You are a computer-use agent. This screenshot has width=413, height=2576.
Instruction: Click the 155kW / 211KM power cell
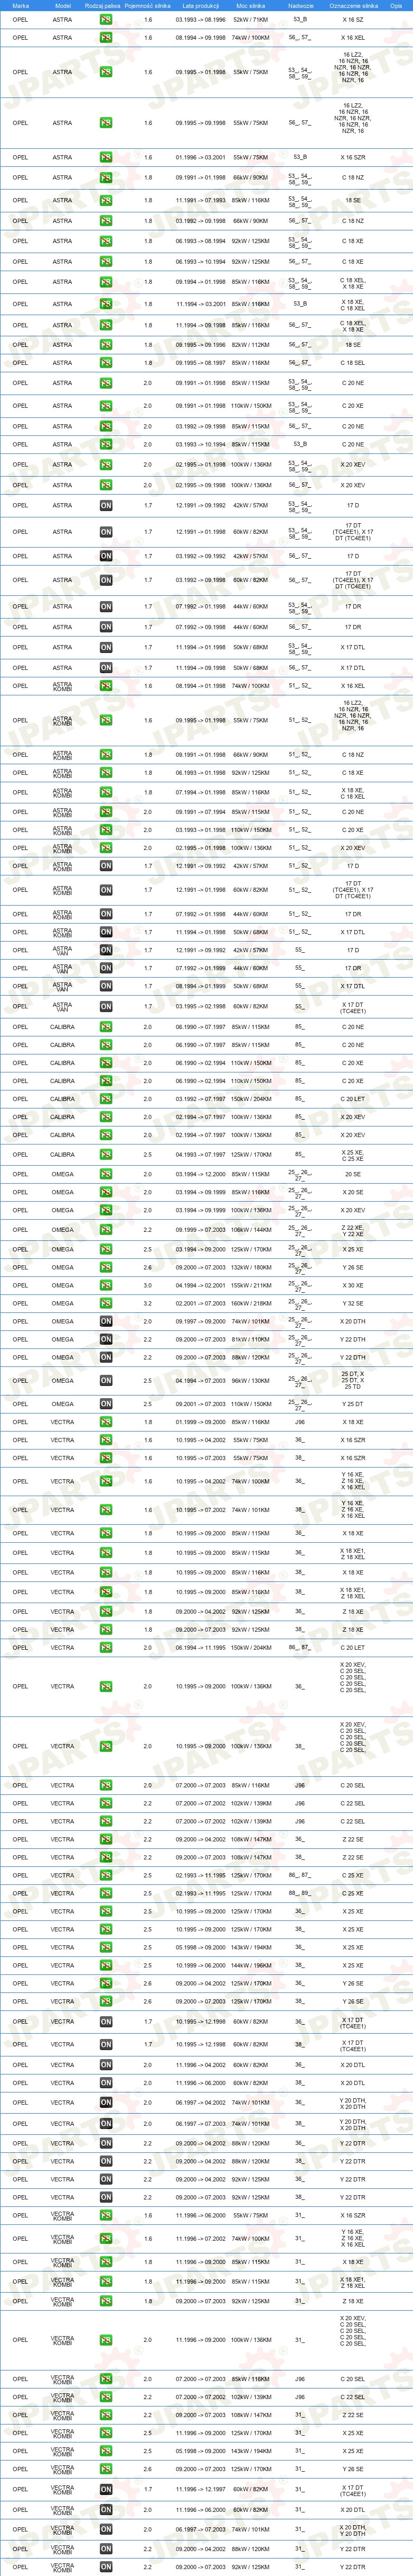point(250,1285)
